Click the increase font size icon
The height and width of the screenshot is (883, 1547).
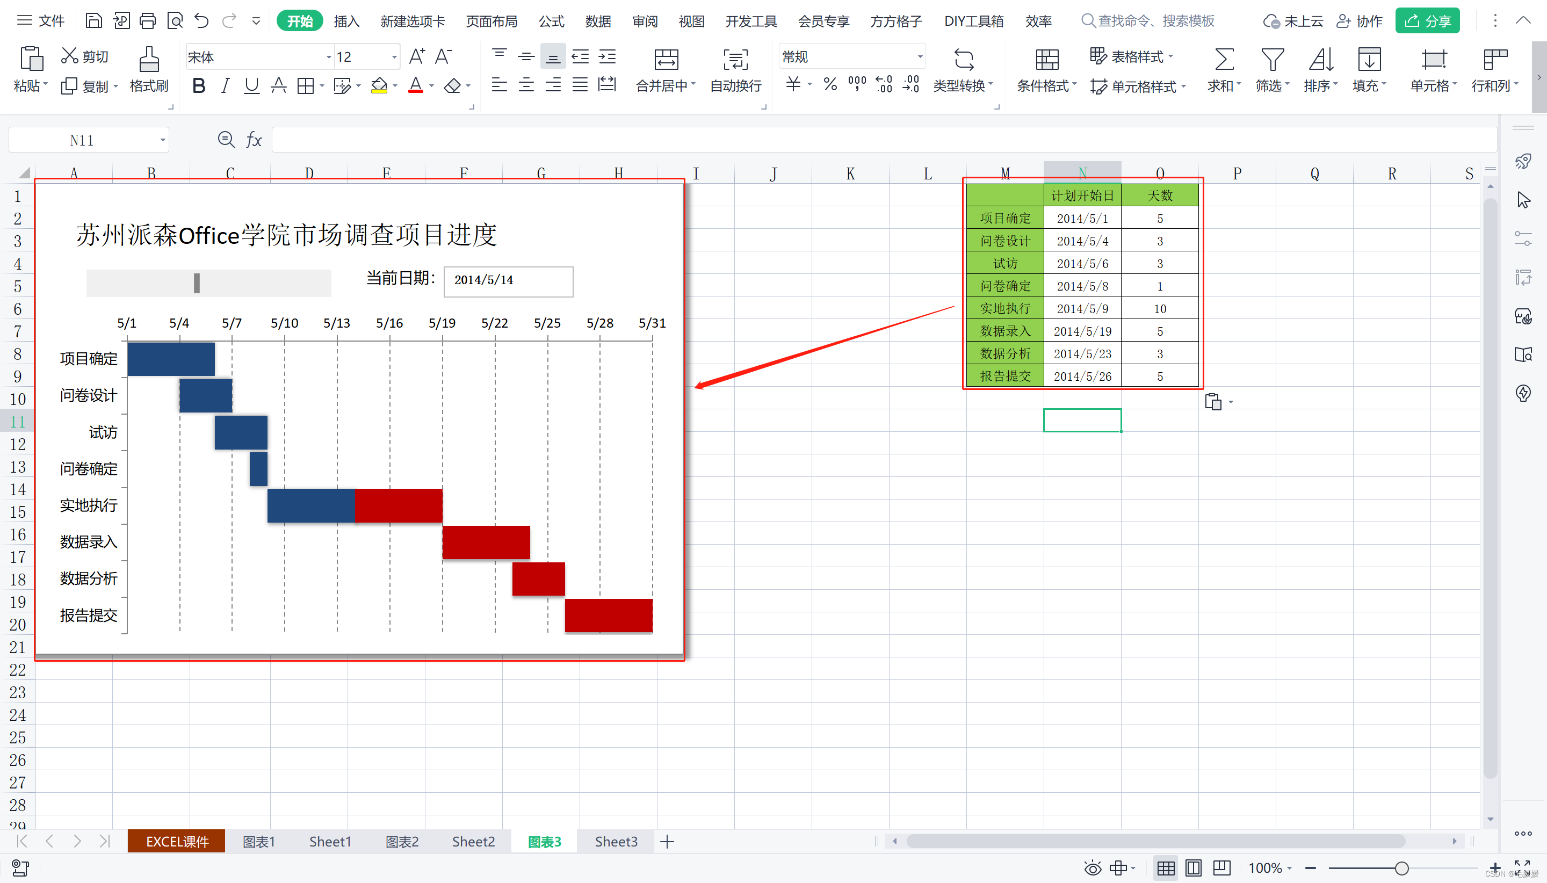point(417,56)
